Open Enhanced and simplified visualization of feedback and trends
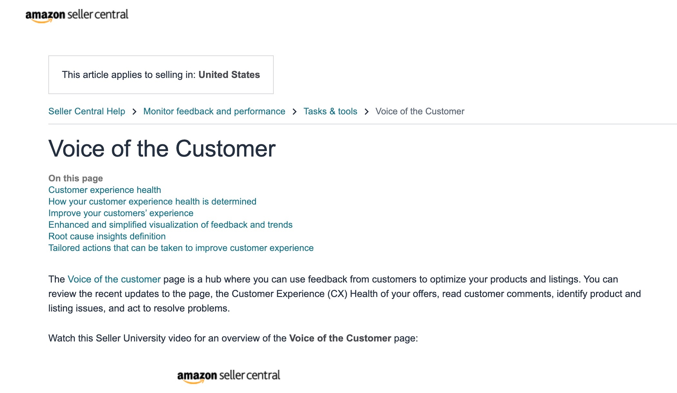677x393 pixels. point(170,225)
